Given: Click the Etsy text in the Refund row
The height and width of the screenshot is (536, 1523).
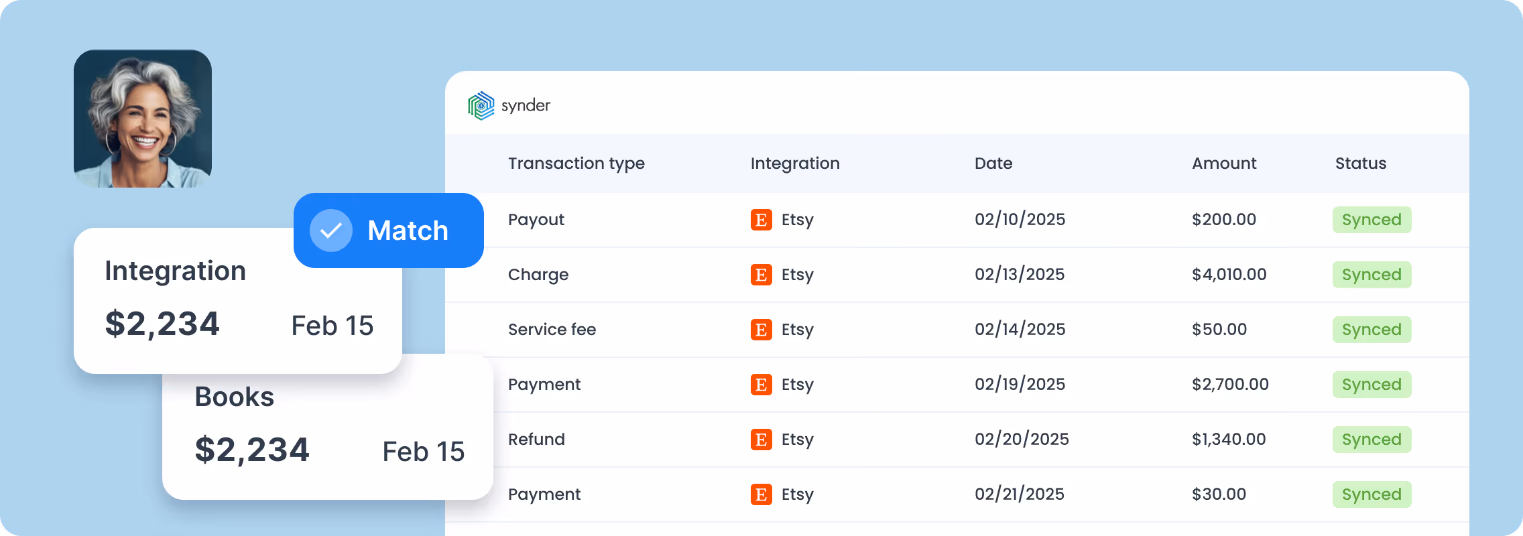Looking at the screenshot, I should pyautogui.click(x=798, y=440).
